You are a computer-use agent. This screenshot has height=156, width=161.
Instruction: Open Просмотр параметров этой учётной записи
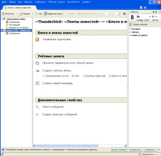click(x=68, y=63)
